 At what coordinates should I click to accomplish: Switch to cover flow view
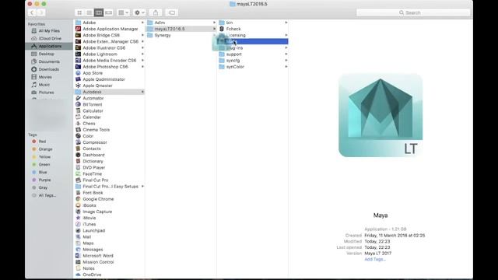(x=109, y=12)
